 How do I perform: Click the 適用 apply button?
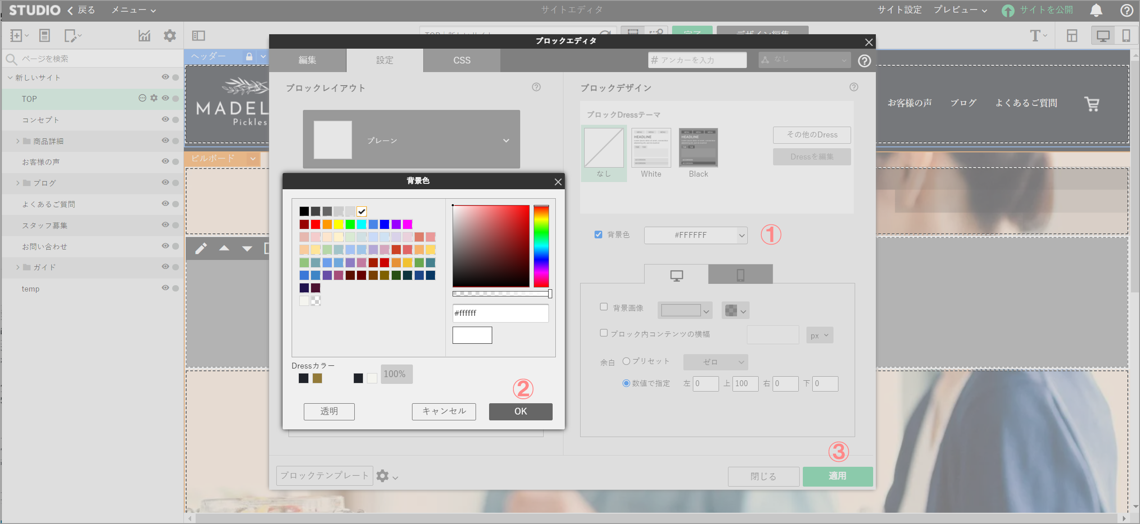pyautogui.click(x=837, y=476)
